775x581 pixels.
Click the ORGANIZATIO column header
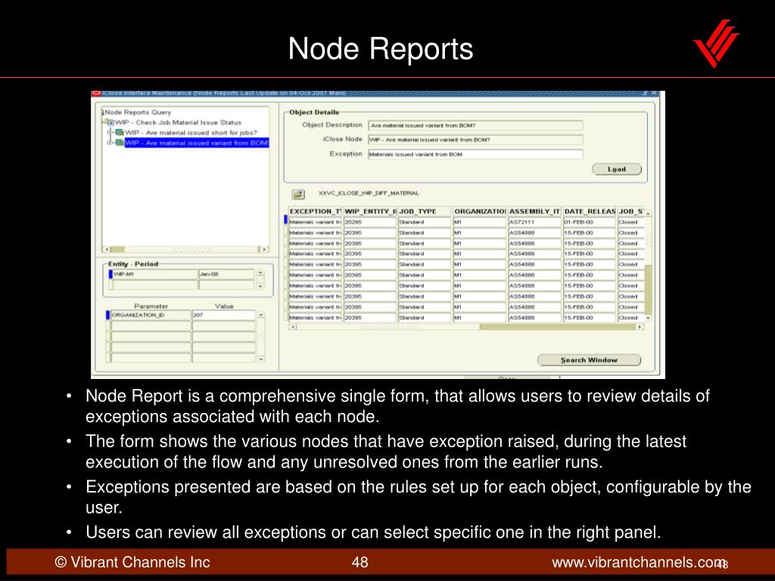479,212
